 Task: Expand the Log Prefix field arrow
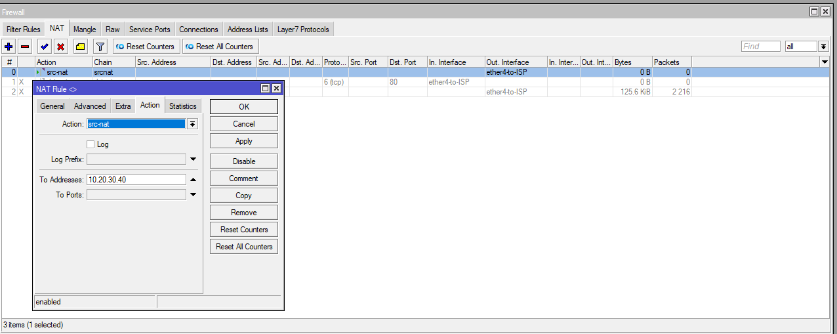click(x=193, y=159)
